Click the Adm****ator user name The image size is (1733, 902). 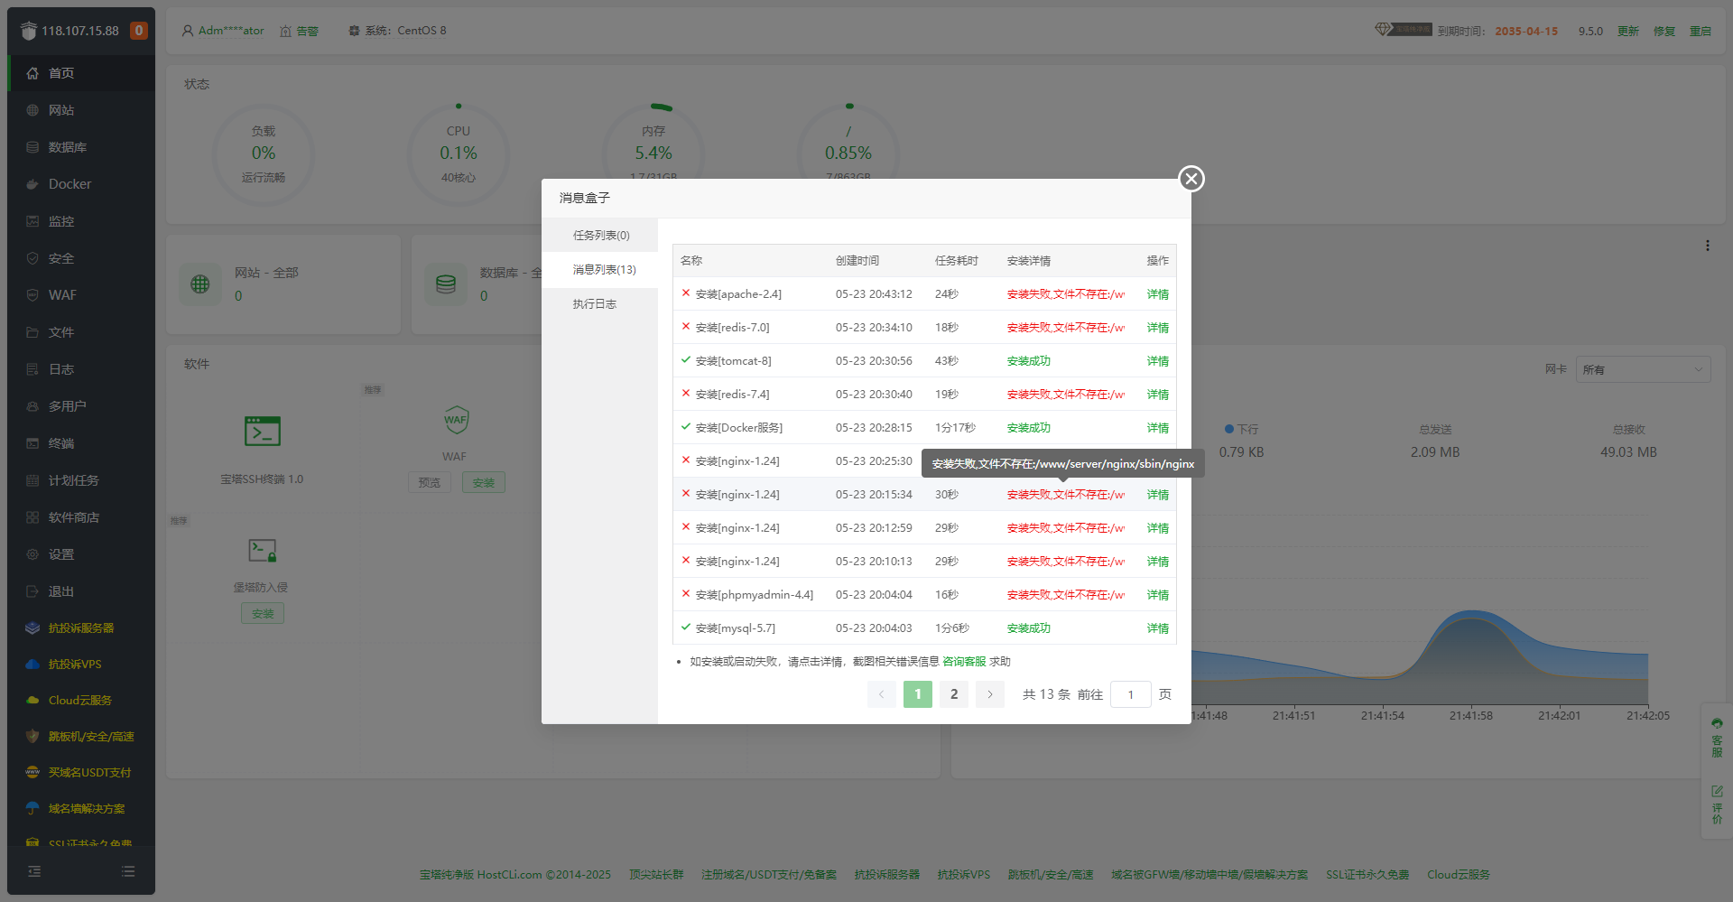point(231,31)
